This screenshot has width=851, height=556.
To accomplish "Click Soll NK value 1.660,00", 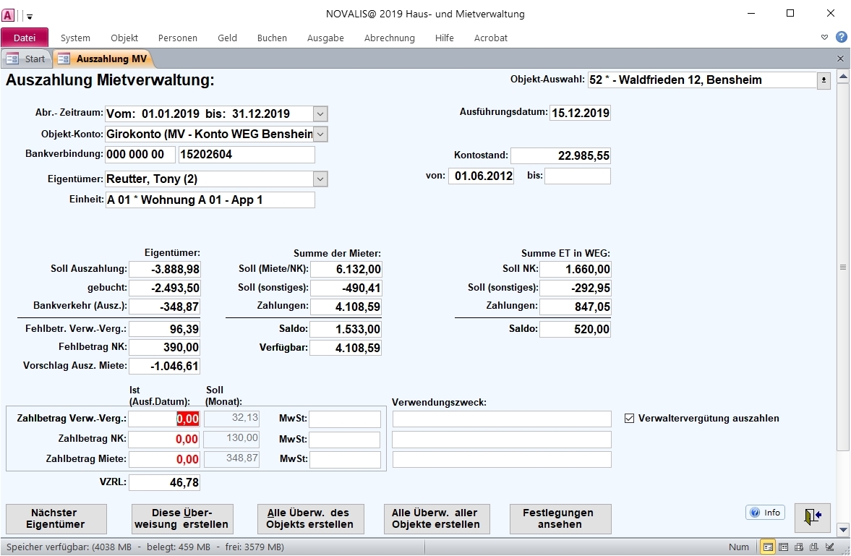I will (576, 269).
